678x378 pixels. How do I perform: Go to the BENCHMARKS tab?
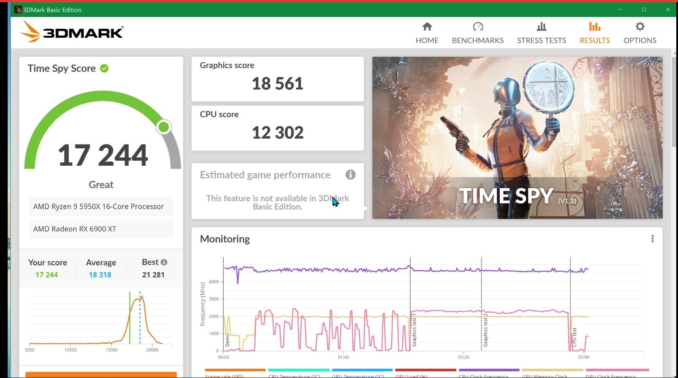(478, 33)
